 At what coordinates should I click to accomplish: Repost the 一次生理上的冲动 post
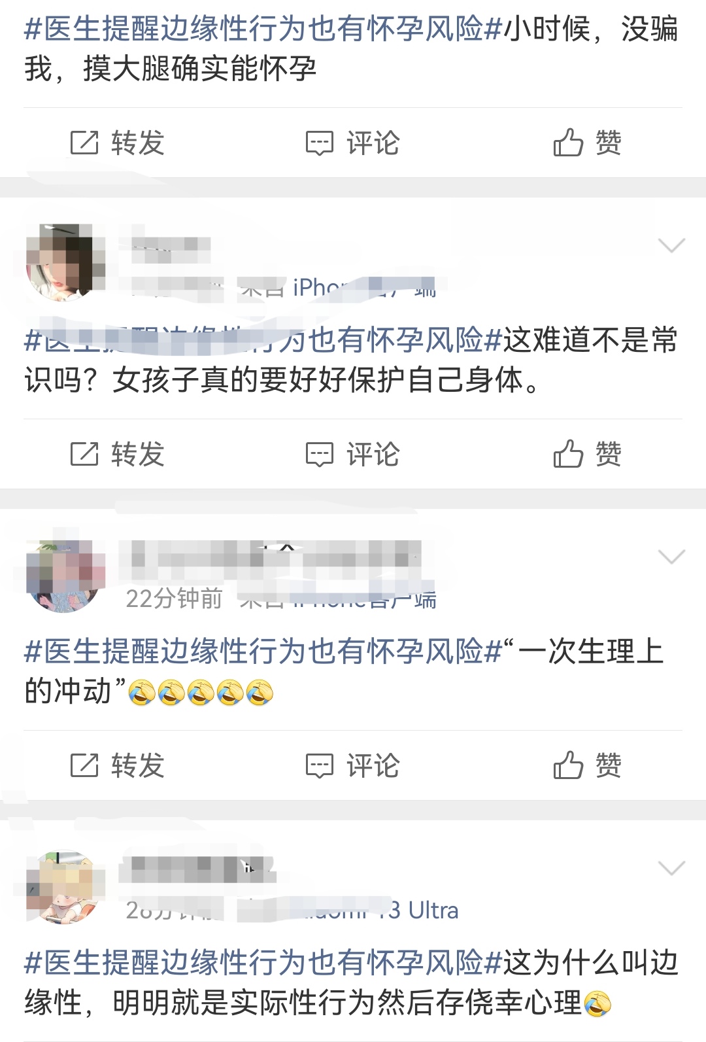click(x=117, y=765)
